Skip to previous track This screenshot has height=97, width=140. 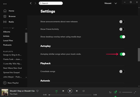[63, 91]
